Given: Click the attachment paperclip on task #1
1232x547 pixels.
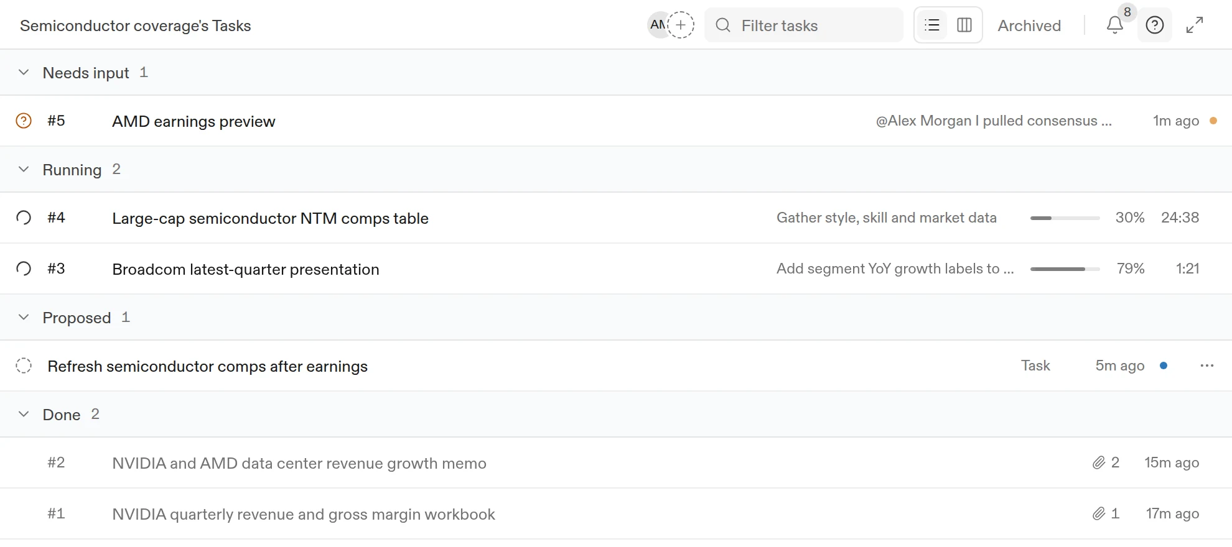Looking at the screenshot, I should point(1099,513).
